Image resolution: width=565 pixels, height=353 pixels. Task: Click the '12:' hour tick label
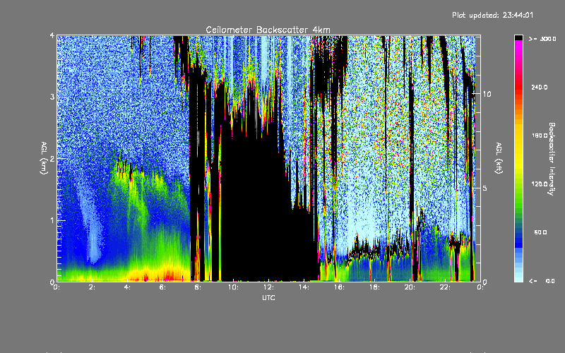268,287
